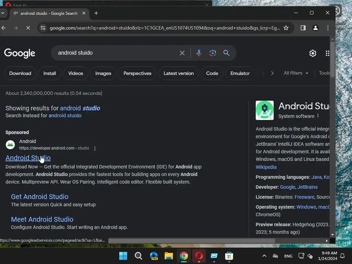Viewport: 352px width, 264px height.
Task: Select the Code filter chip
Action: click(212, 74)
